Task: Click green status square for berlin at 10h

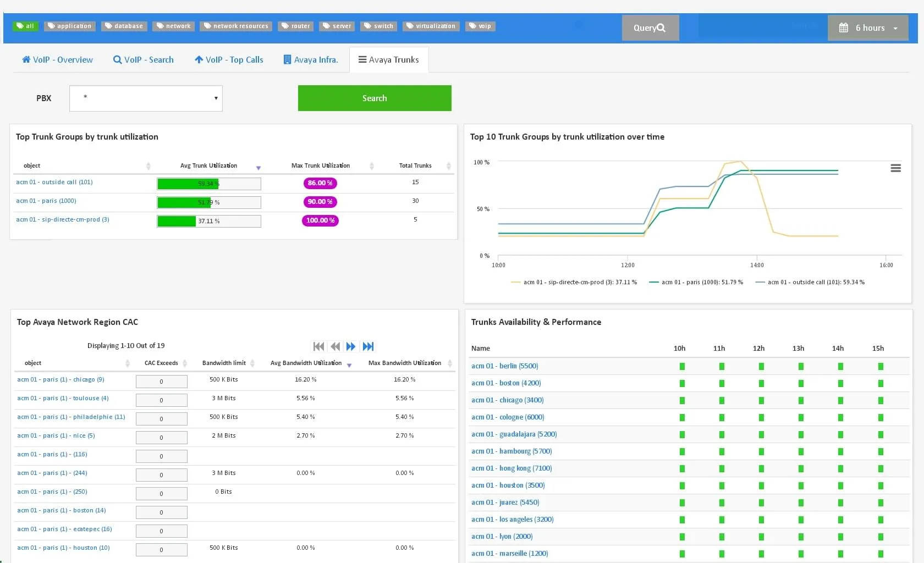Action: pos(682,366)
